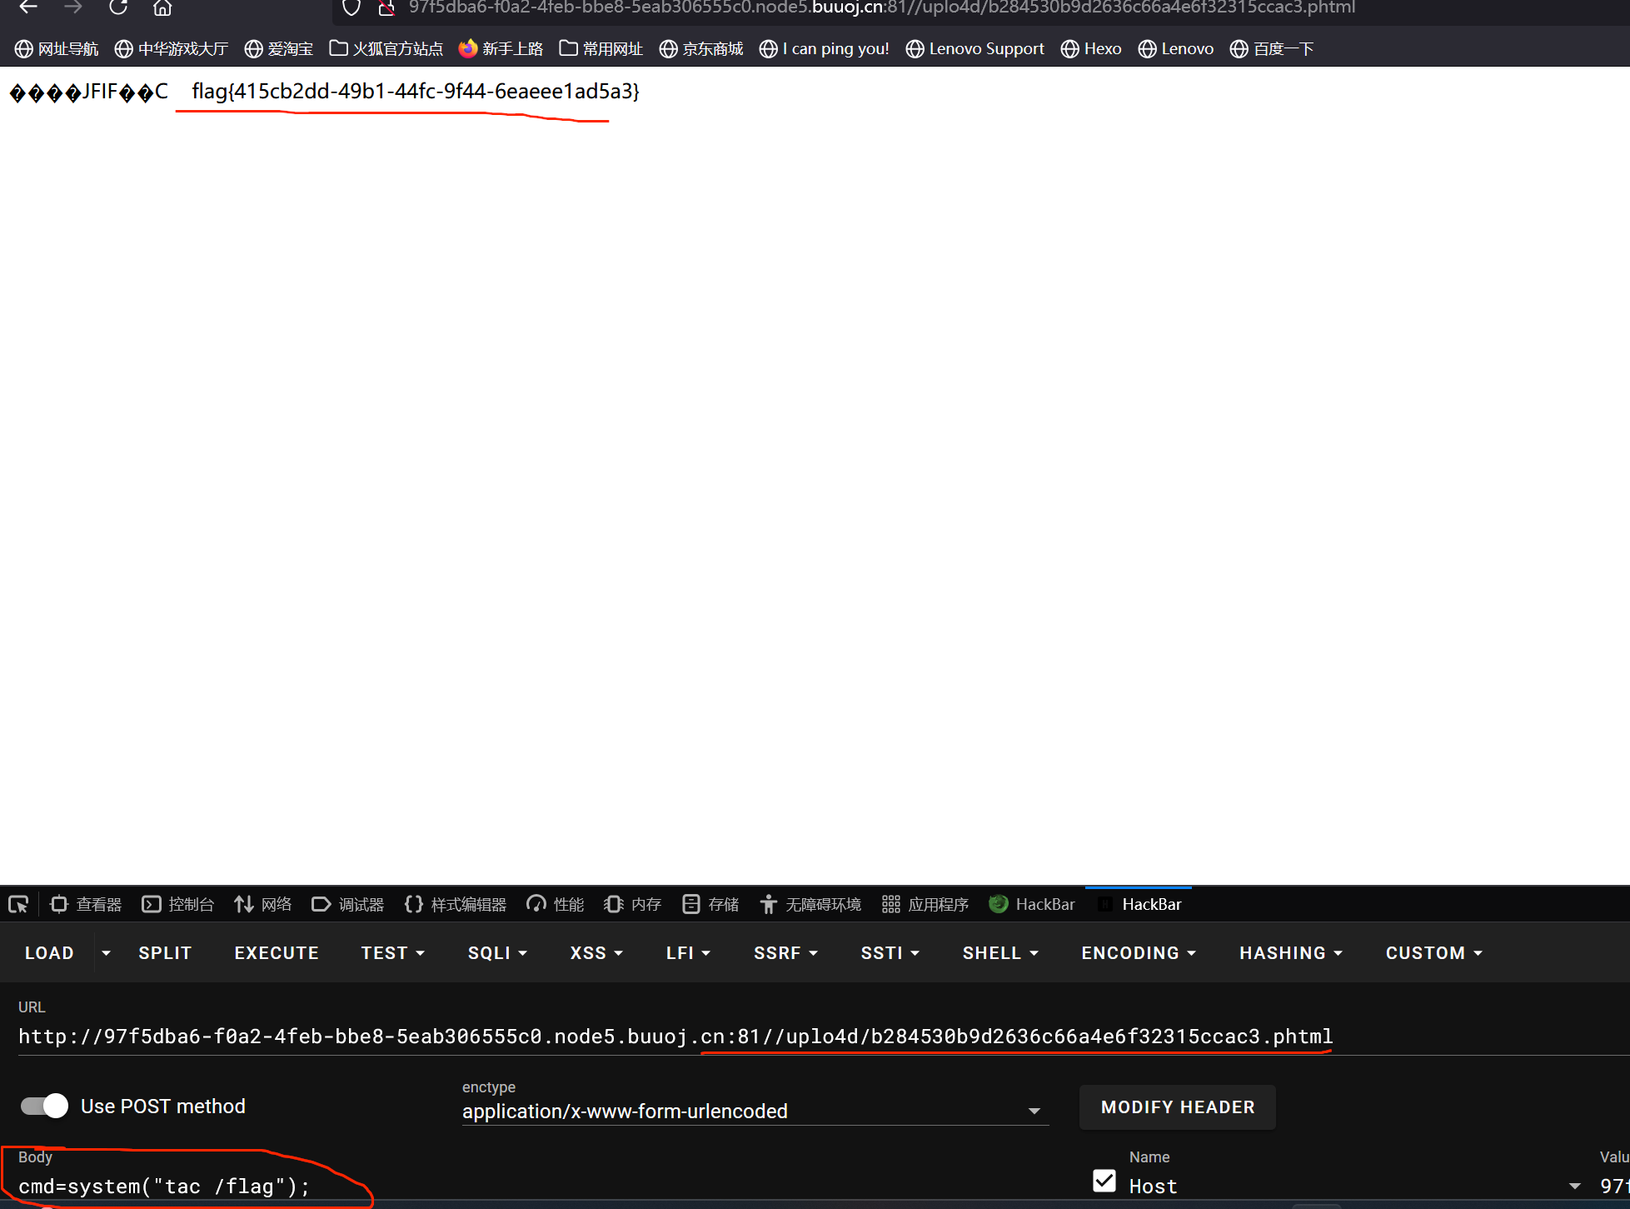Open the Hexo bookmark

(x=1091, y=48)
